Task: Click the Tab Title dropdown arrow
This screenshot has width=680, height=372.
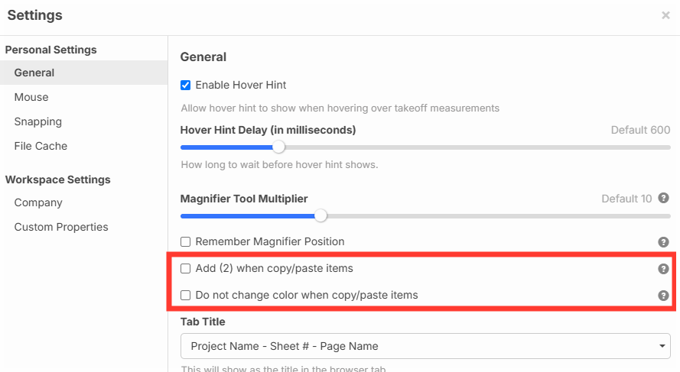Action: (x=661, y=347)
